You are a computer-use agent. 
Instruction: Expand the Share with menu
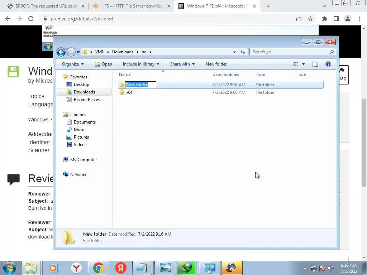[182, 64]
